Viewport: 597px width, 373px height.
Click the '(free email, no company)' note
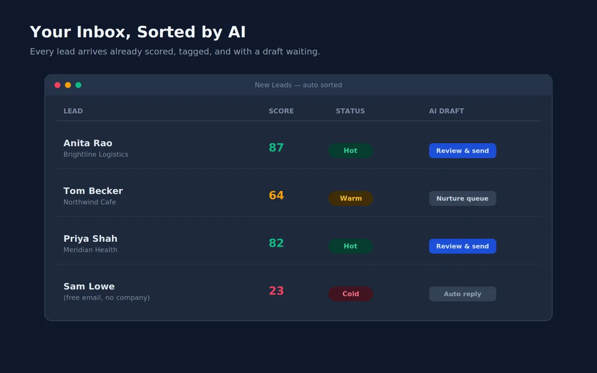(x=106, y=298)
